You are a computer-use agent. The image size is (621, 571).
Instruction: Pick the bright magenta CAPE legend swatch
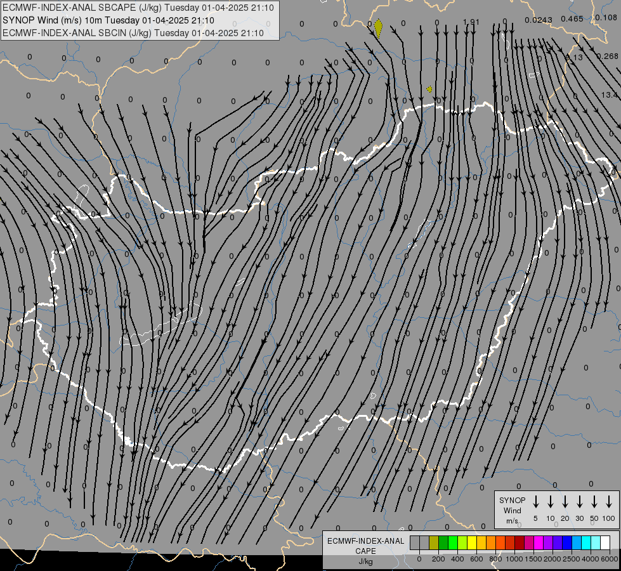[539, 542]
